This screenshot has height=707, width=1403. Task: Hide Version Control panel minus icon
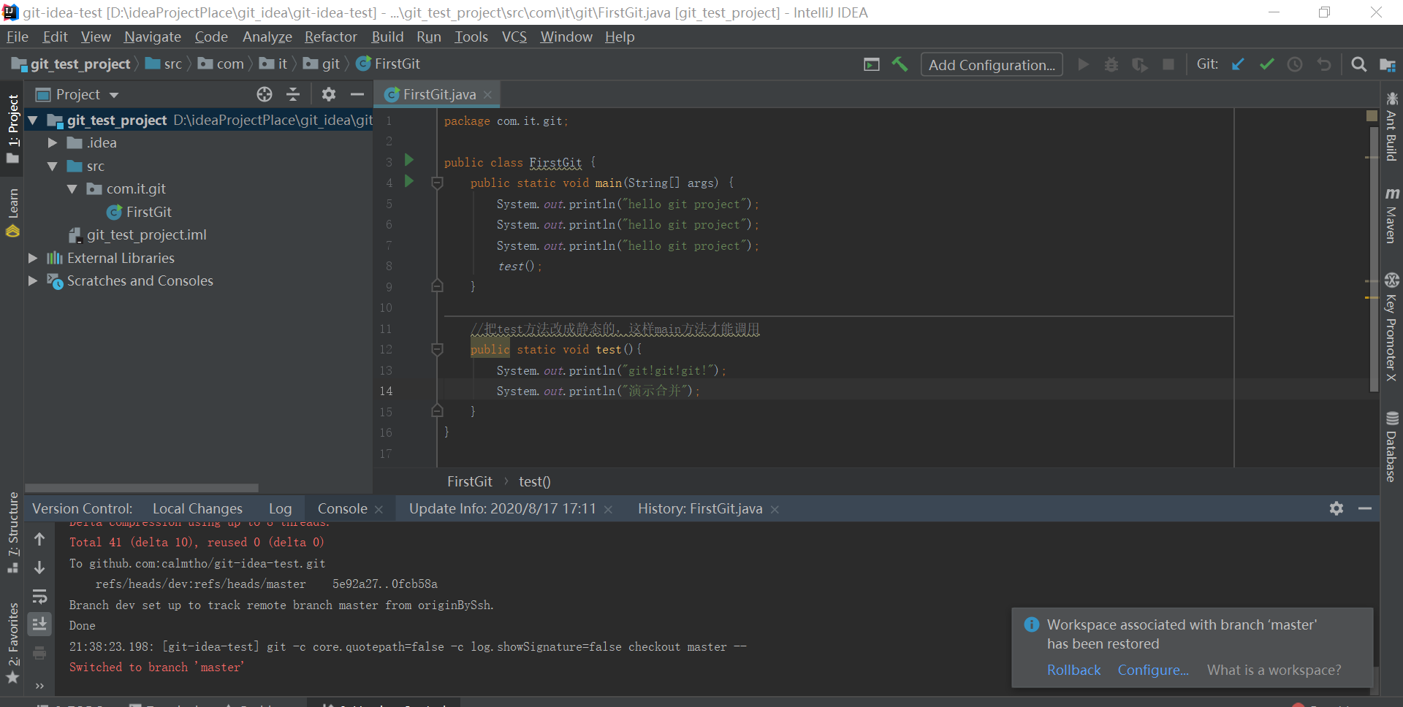pyautogui.click(x=1364, y=508)
